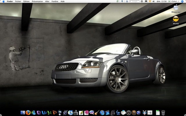Open Microsoft Word from the dock
Screen dimensions: 186x116
click(x=44, y=113)
